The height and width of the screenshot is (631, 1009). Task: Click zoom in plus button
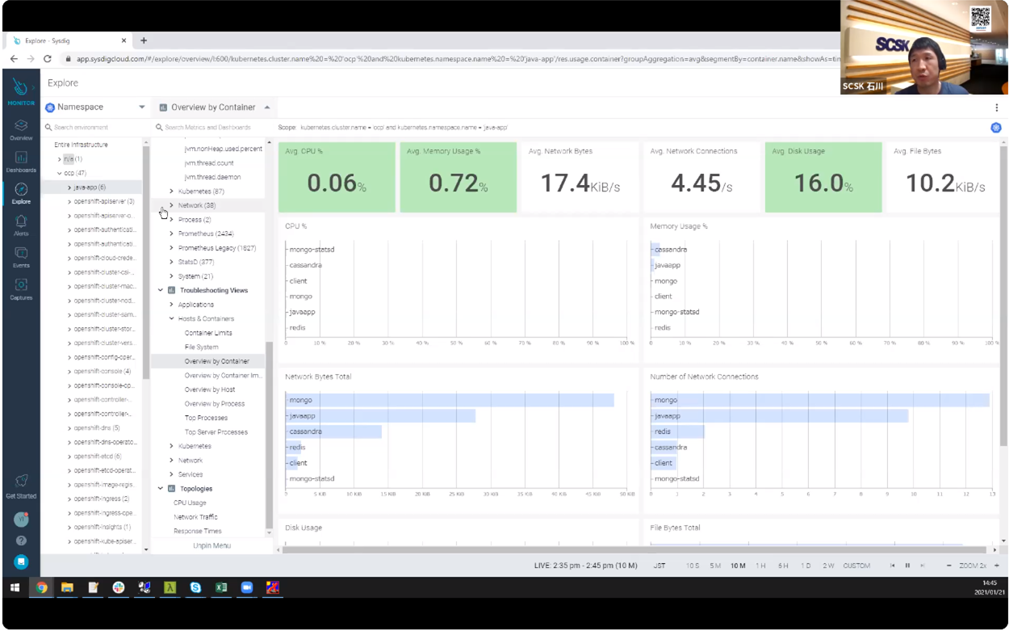pyautogui.click(x=997, y=566)
